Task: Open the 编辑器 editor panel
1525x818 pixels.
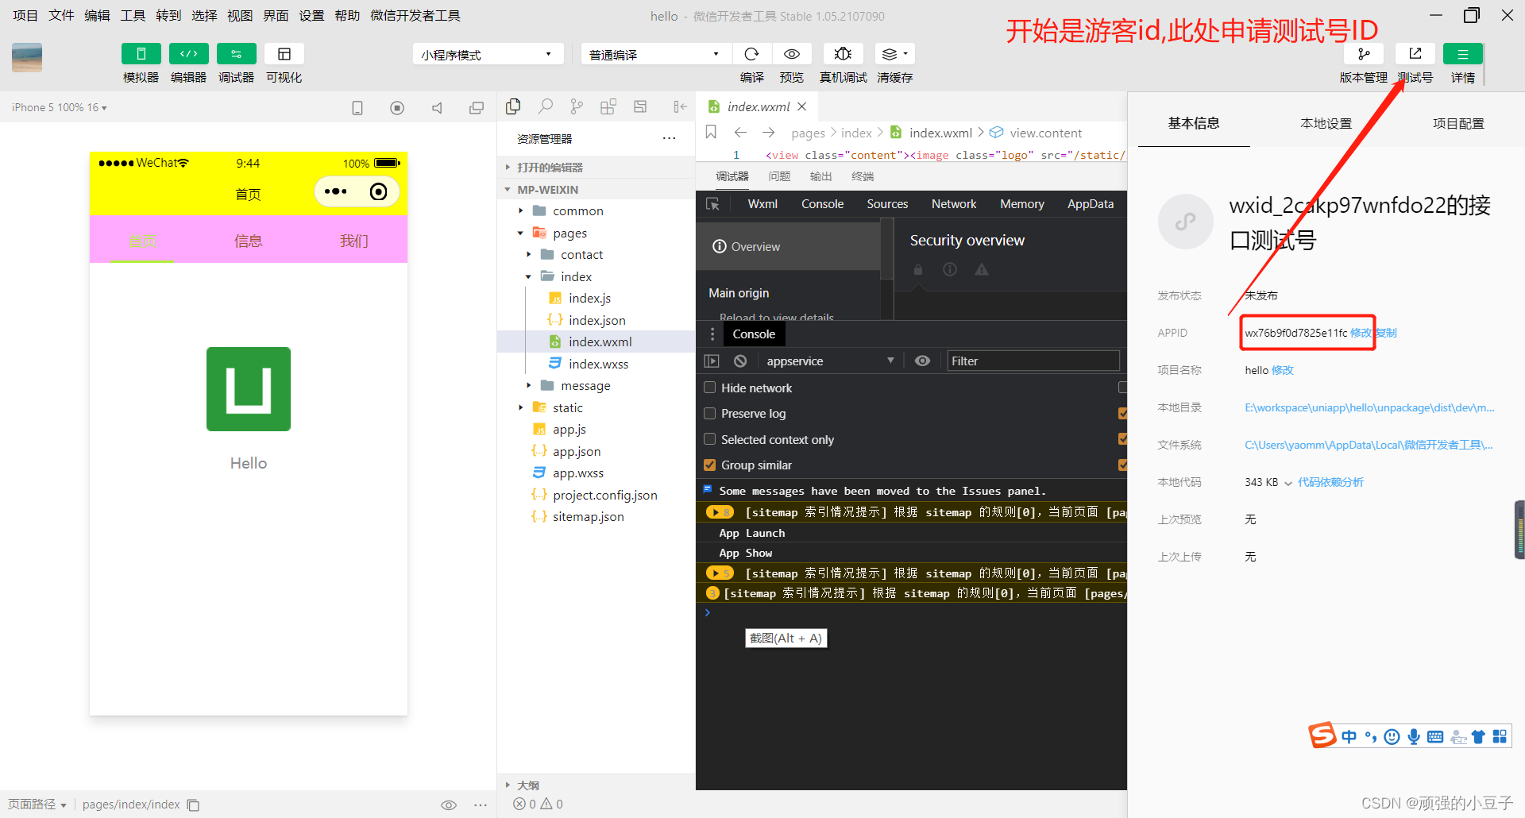Action: 188,53
